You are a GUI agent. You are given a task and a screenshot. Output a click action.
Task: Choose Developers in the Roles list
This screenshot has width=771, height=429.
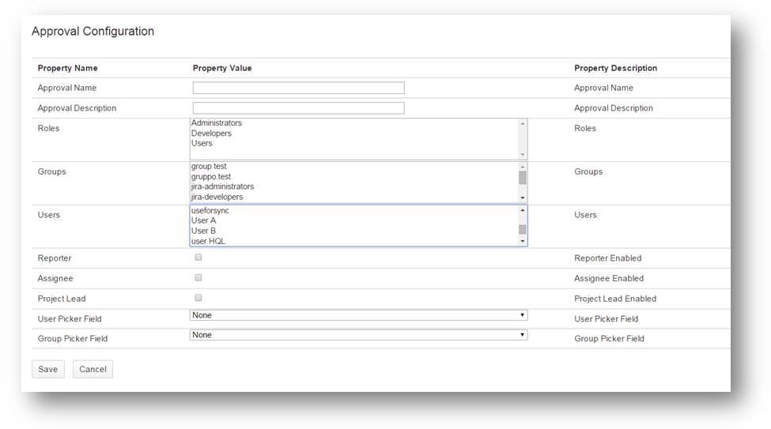tap(211, 134)
